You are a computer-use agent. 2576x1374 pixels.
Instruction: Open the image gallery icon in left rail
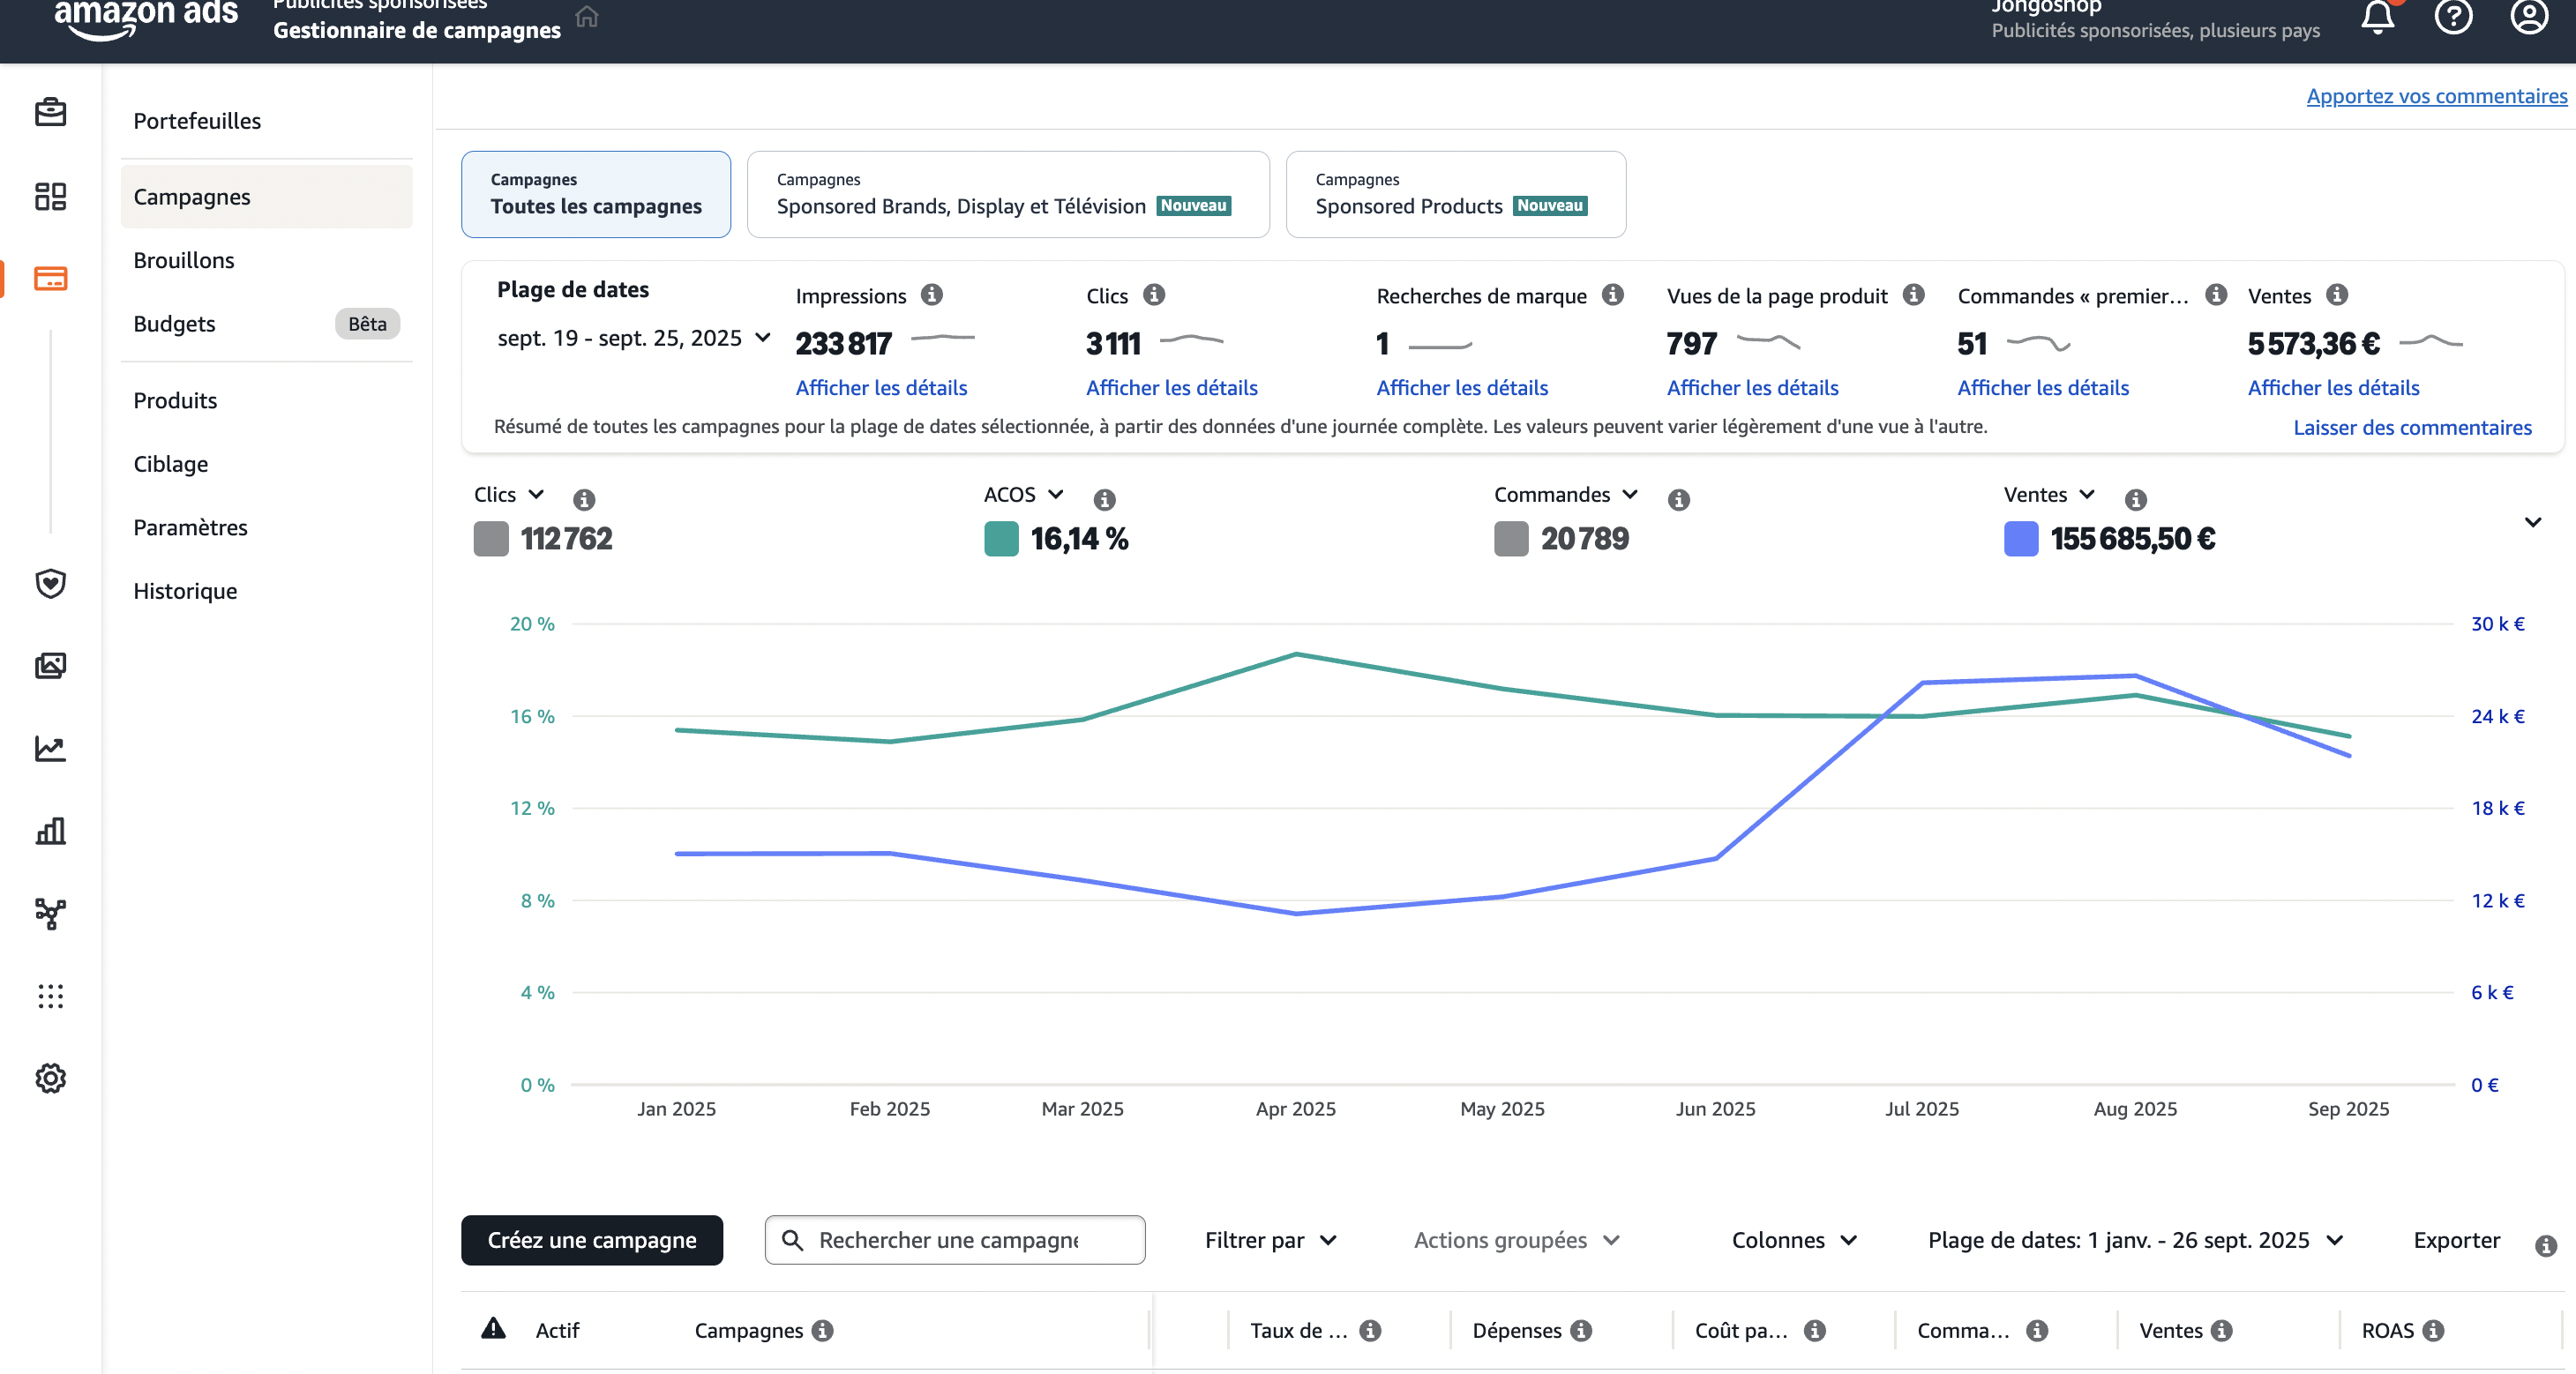point(50,666)
